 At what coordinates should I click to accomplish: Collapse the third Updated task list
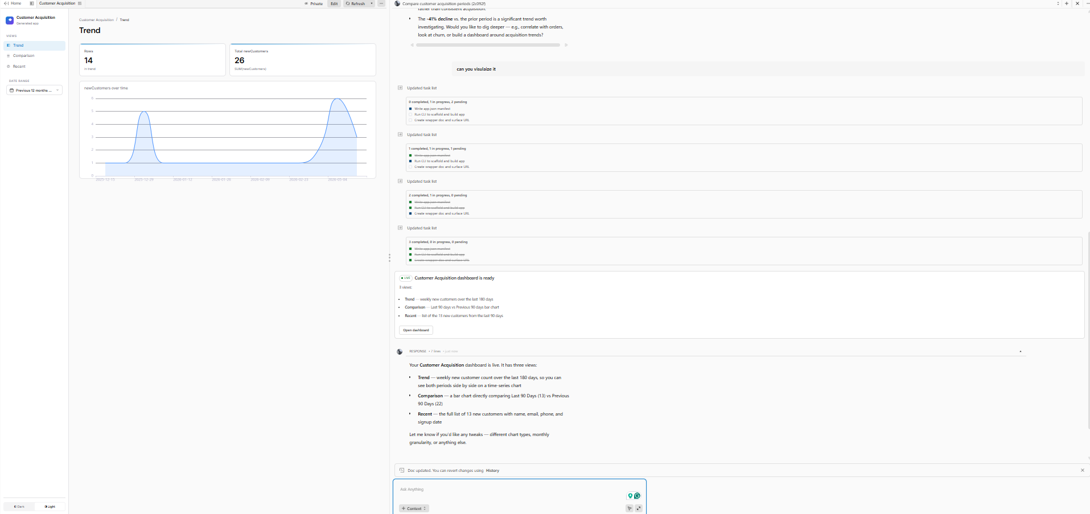pos(400,181)
